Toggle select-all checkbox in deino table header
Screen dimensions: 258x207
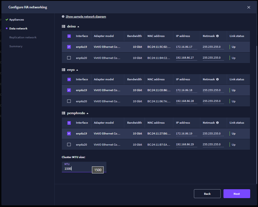tap(69, 36)
